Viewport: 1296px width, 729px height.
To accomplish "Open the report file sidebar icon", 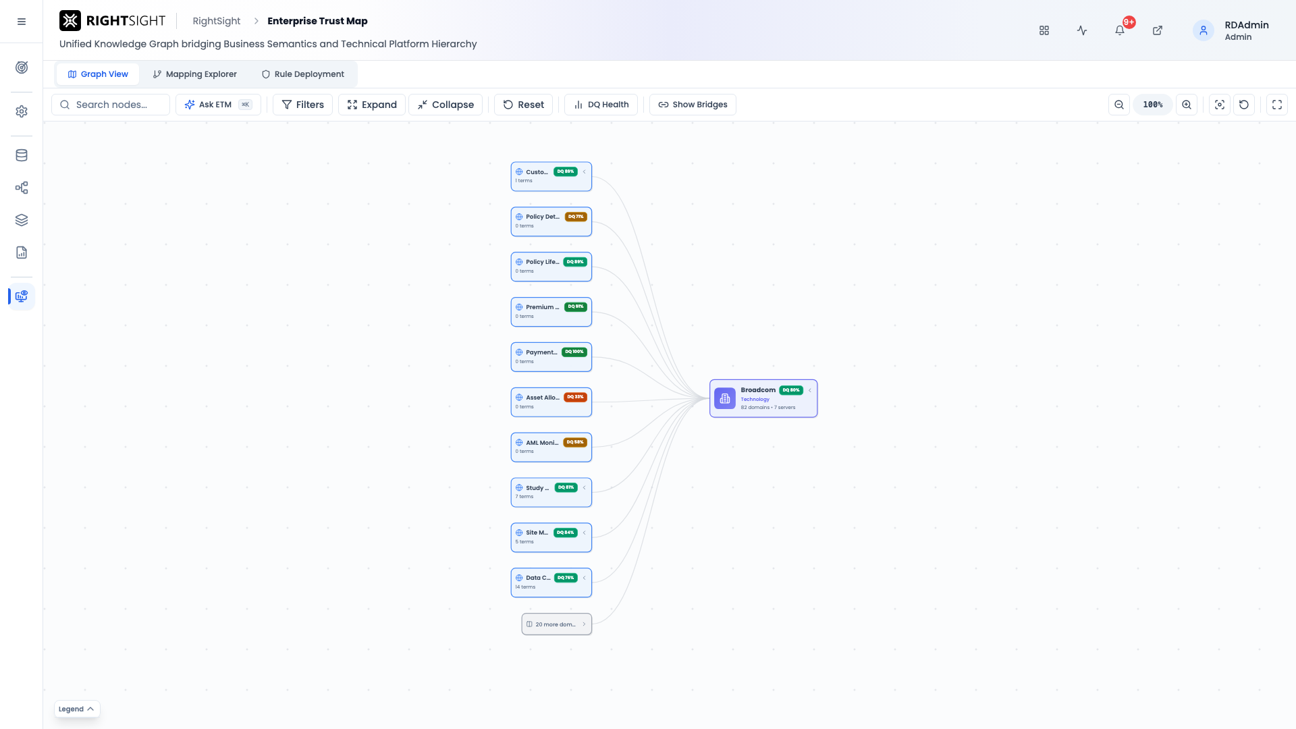I will [x=22, y=252].
